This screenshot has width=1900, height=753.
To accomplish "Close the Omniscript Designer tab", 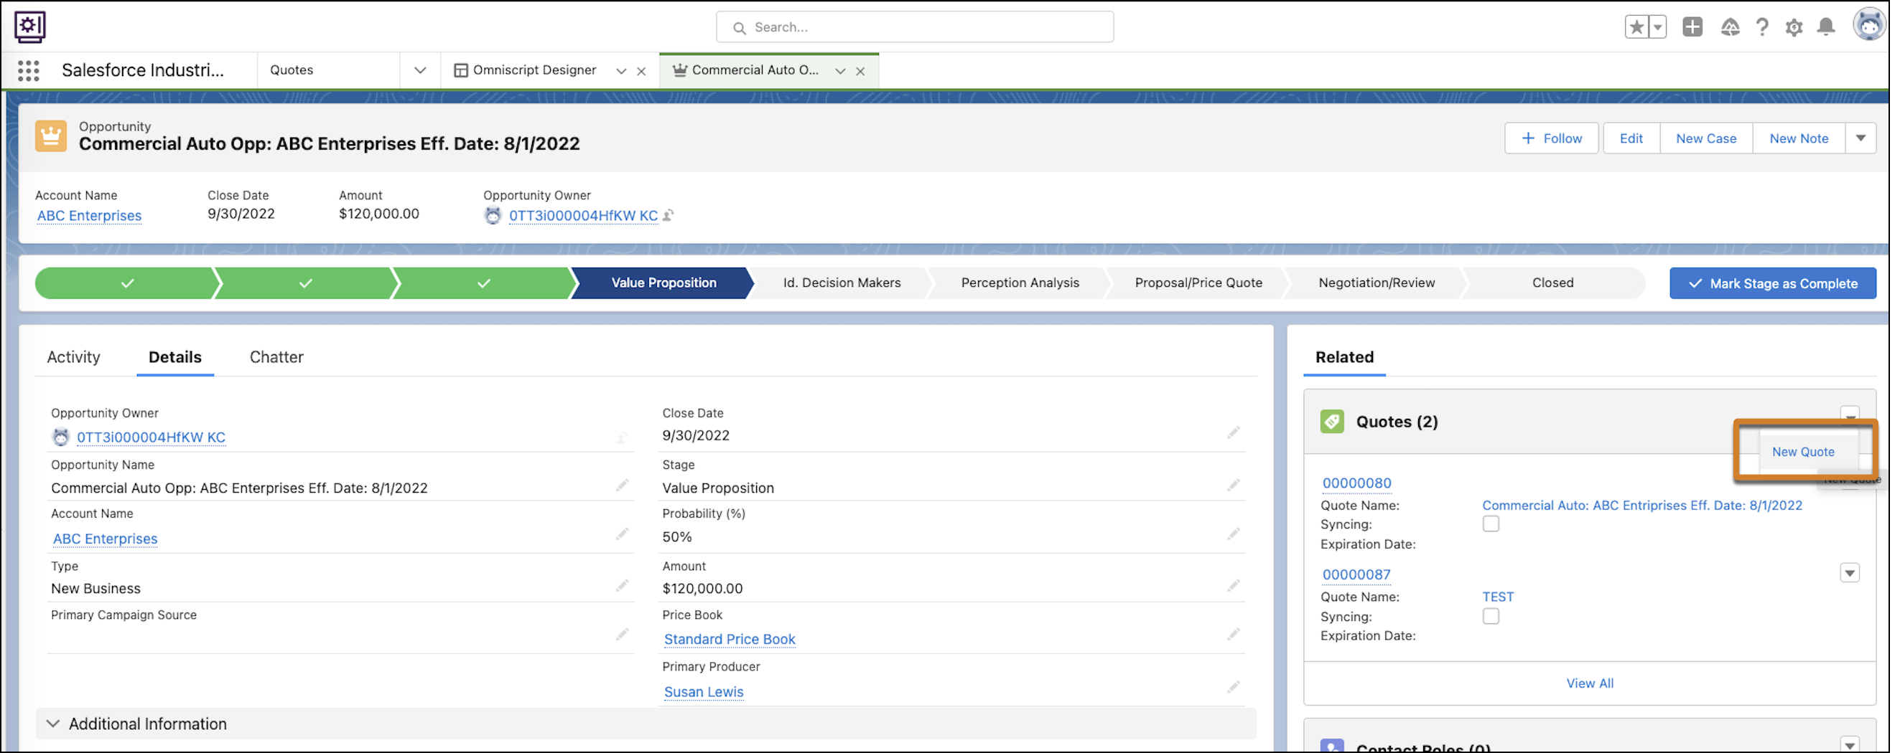I will 641,72.
